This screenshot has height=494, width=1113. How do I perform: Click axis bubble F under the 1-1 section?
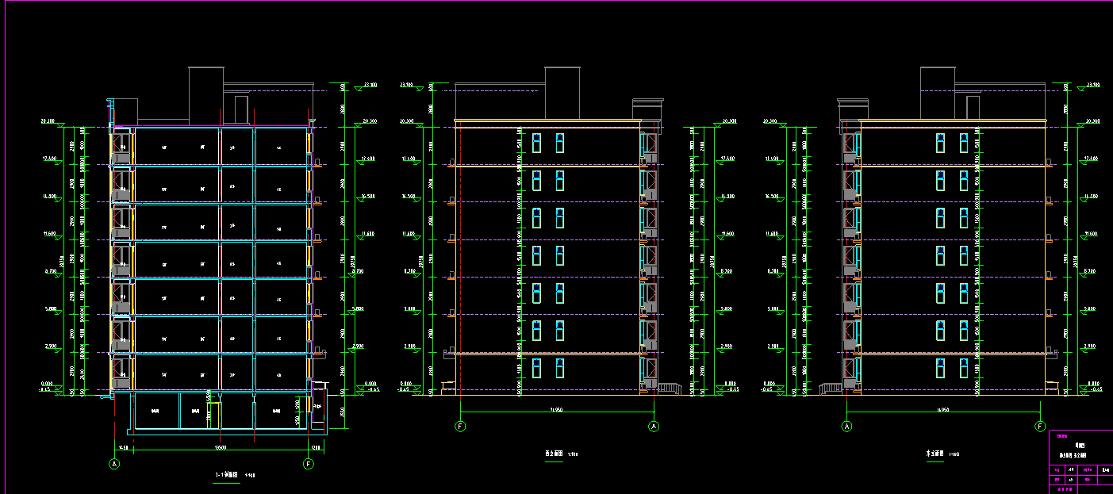(x=309, y=463)
